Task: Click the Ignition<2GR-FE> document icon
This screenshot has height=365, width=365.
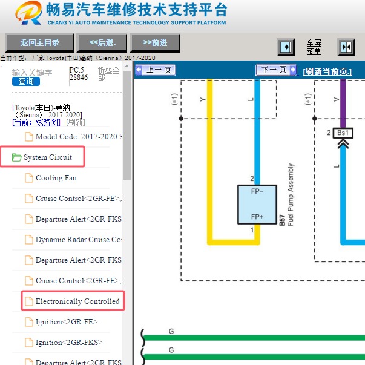Action: click(x=29, y=322)
